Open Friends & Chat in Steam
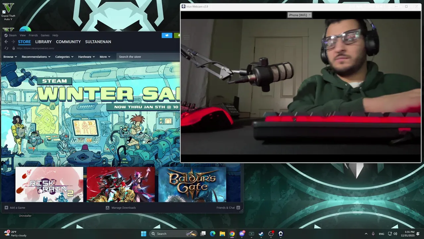Image resolution: width=424 pixels, height=239 pixels. [x=228, y=208]
